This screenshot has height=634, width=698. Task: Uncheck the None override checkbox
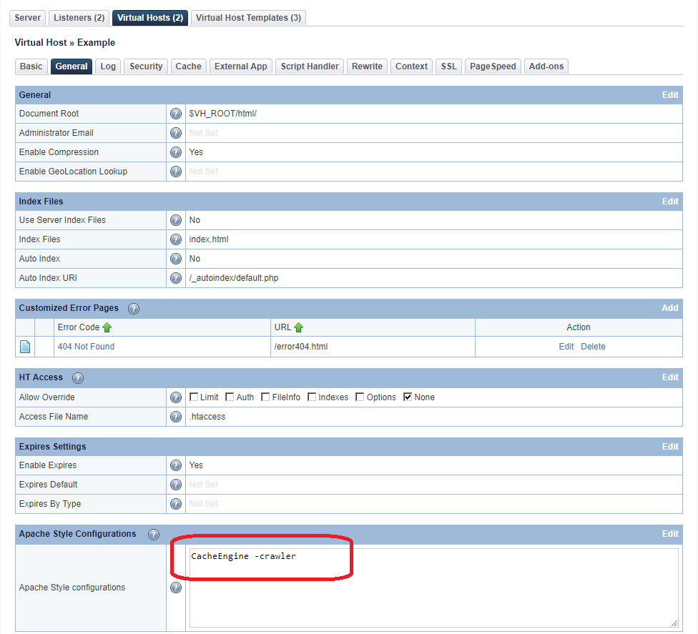tap(408, 397)
